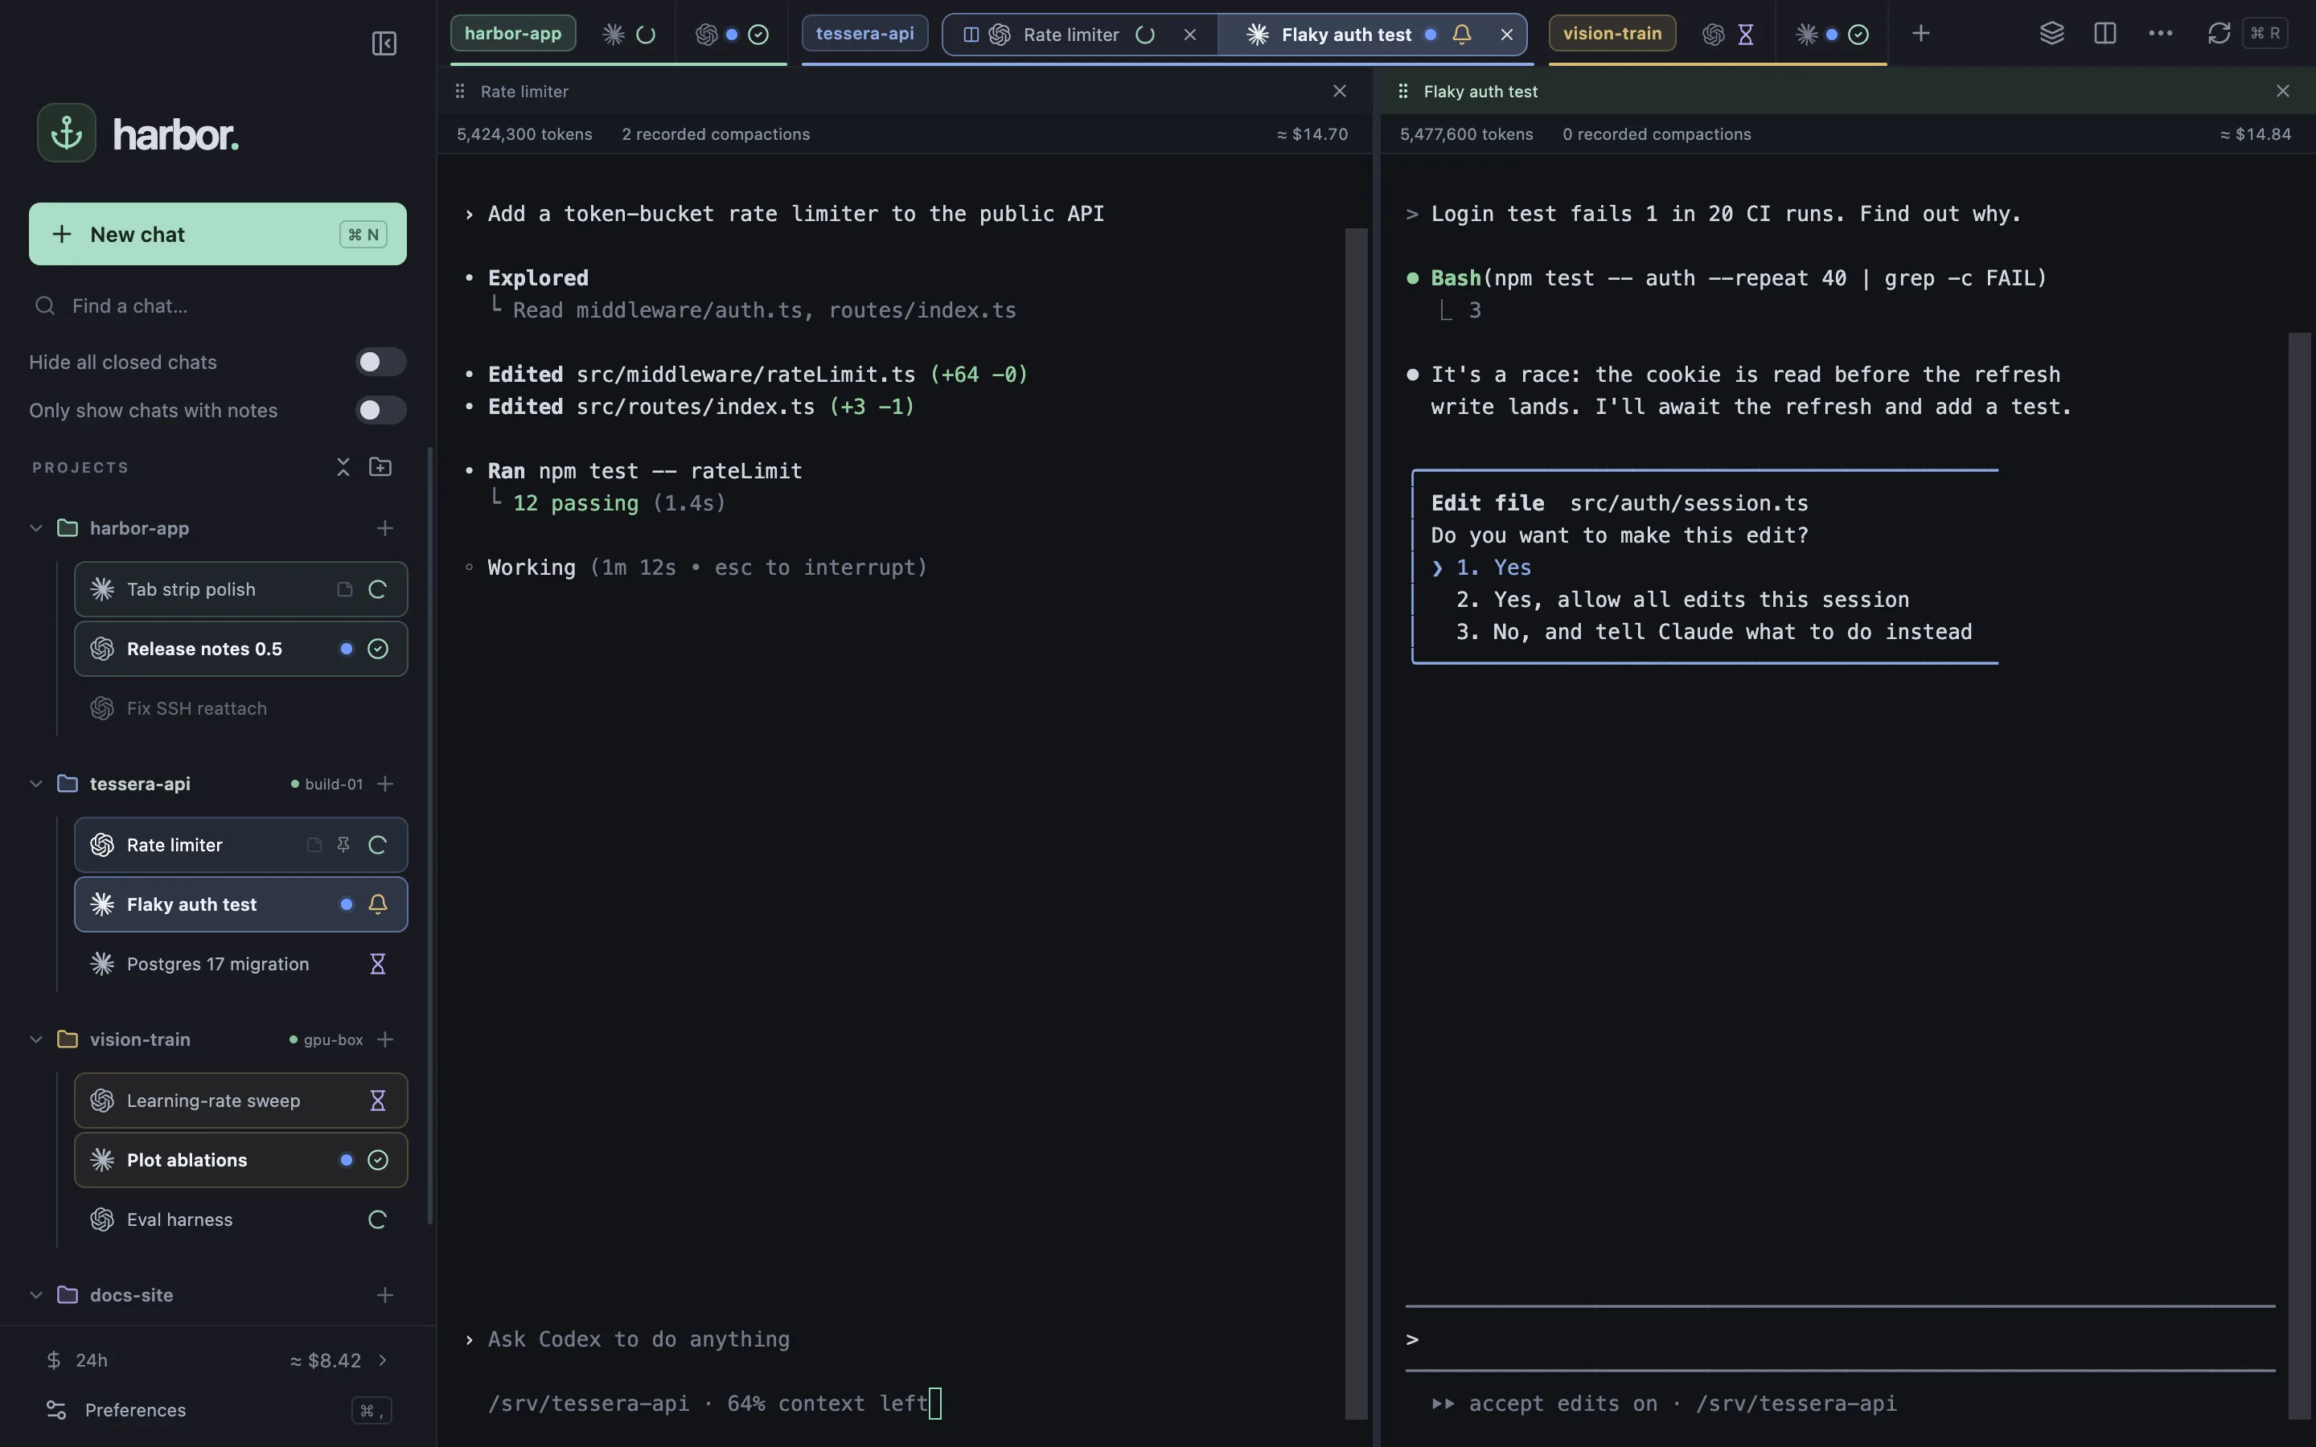The height and width of the screenshot is (1447, 2316).
Task: Collapse the vision-train project folder
Action: pyautogui.click(x=36, y=1039)
